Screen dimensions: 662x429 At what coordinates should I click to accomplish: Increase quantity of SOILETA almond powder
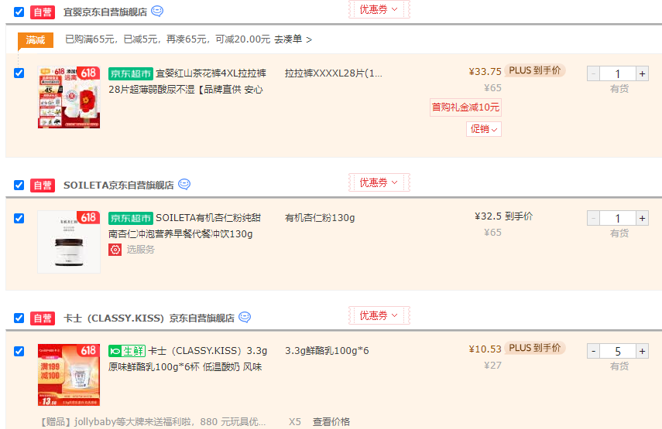642,218
